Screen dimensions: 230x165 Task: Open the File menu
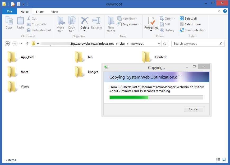click(x=10, y=11)
